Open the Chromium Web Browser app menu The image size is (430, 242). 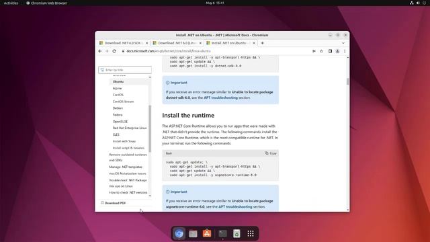point(46,3)
